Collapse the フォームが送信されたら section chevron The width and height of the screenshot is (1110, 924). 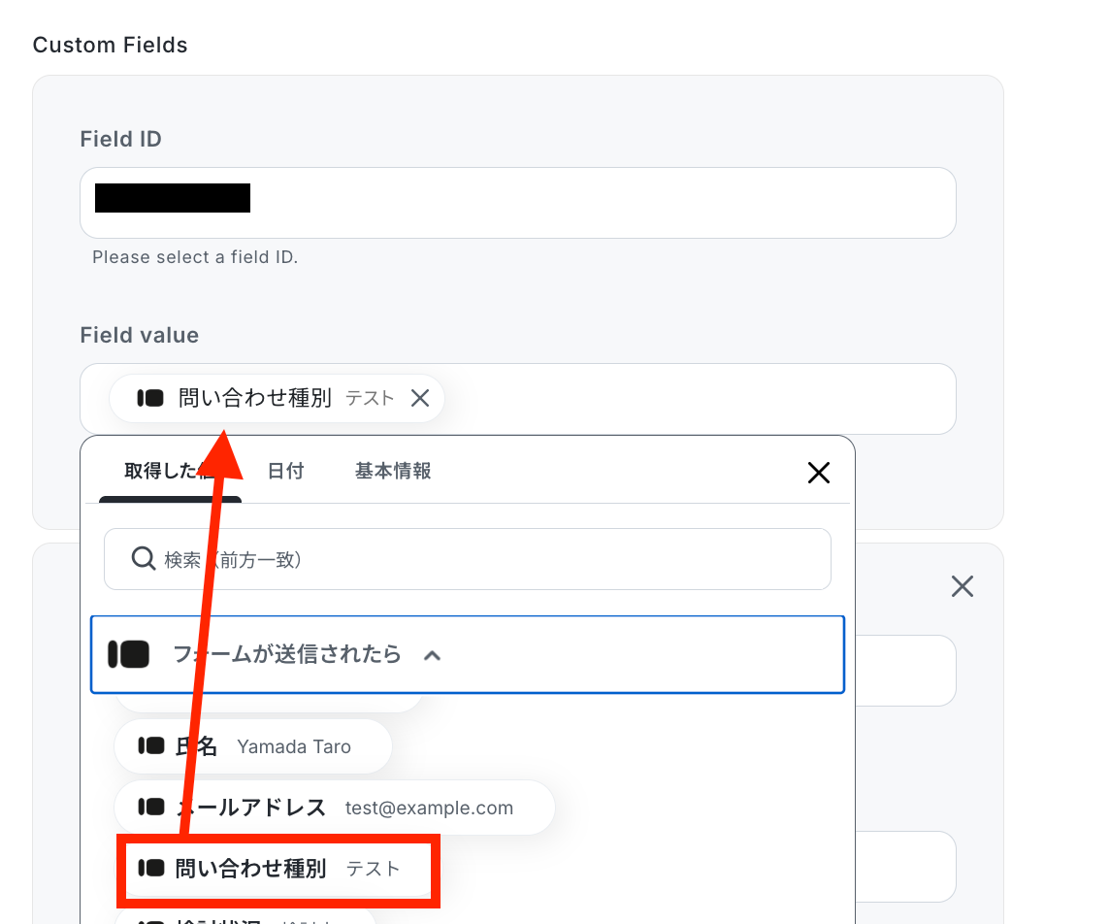tap(432, 656)
